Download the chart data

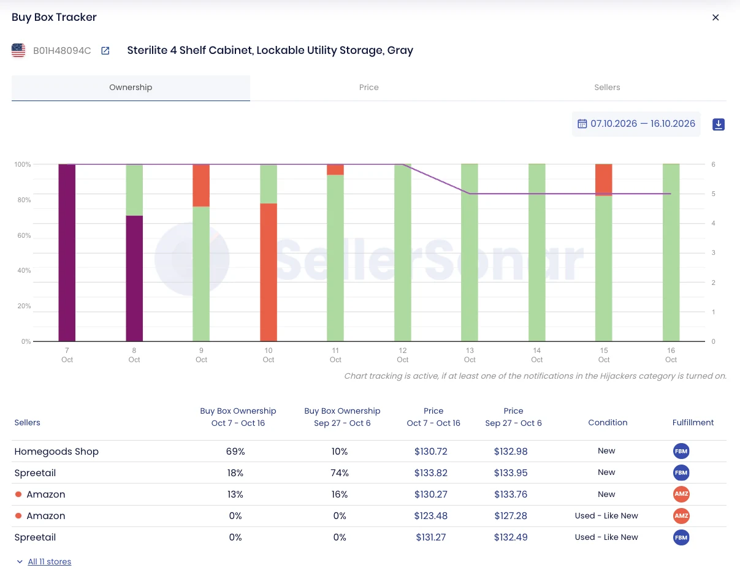point(719,124)
